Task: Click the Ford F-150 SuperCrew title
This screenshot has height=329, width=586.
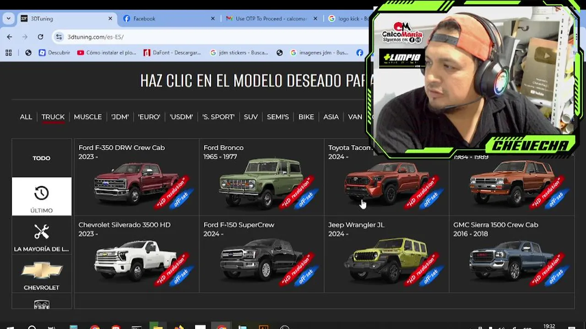Action: pyautogui.click(x=239, y=225)
